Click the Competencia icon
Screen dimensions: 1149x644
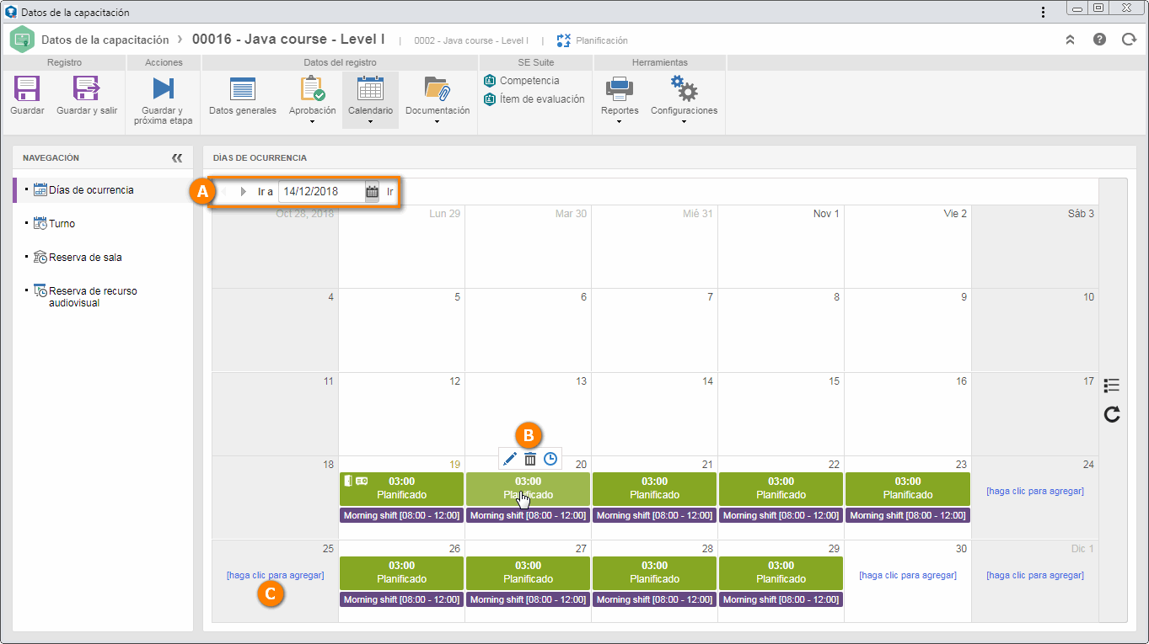pos(490,81)
